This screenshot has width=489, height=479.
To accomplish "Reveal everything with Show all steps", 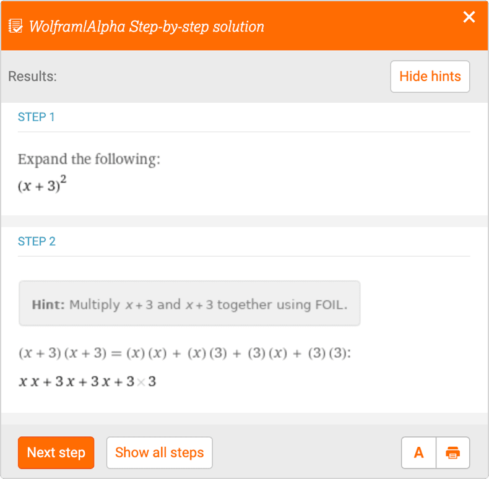I will (159, 452).
